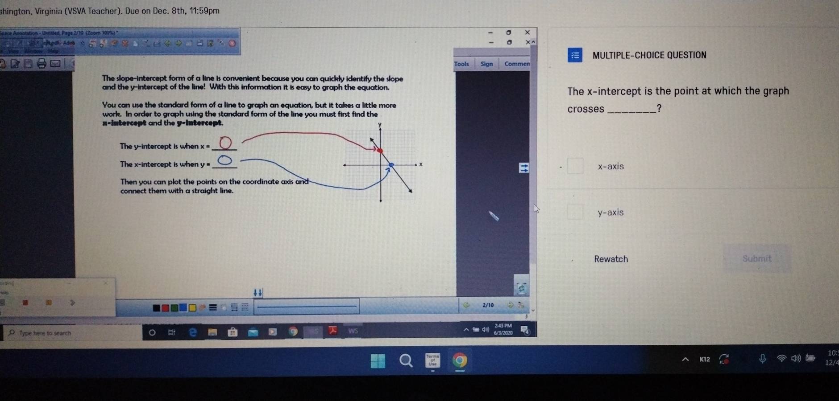Open the WS app in the inner taskbar
The width and height of the screenshot is (839, 401).
click(x=353, y=331)
